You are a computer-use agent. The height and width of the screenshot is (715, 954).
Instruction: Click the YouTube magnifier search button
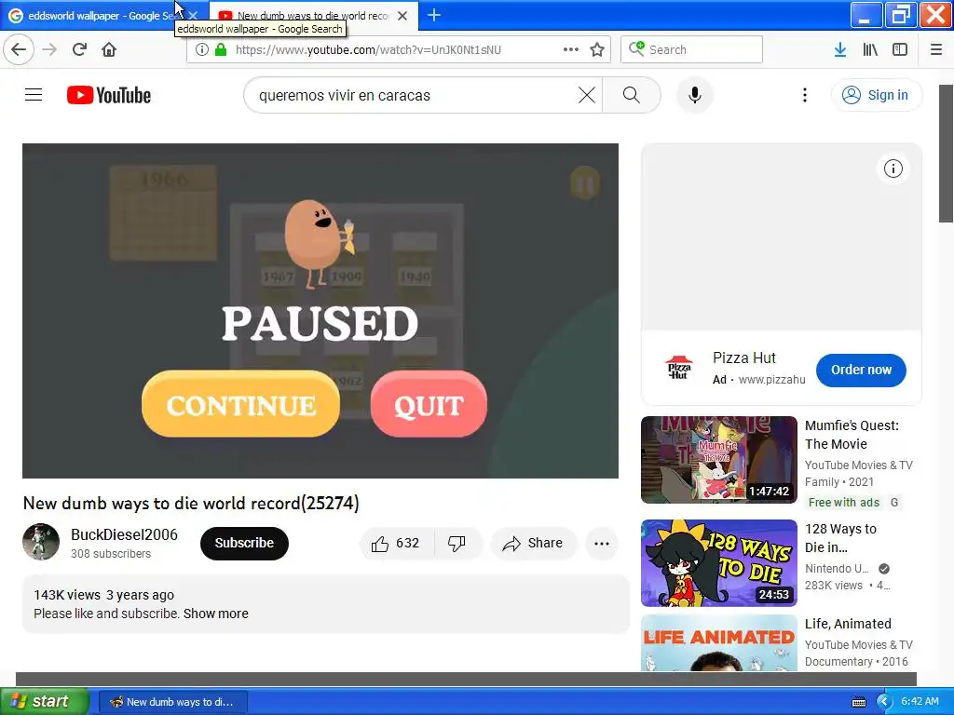(631, 95)
